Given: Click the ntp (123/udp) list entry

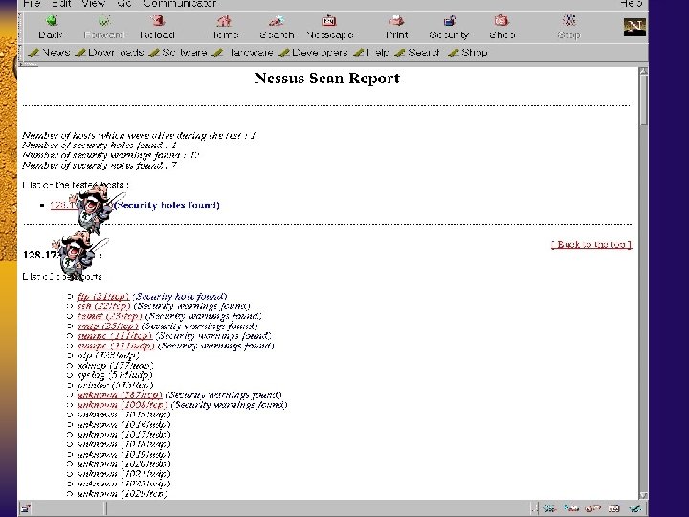Looking at the screenshot, I should tap(108, 355).
